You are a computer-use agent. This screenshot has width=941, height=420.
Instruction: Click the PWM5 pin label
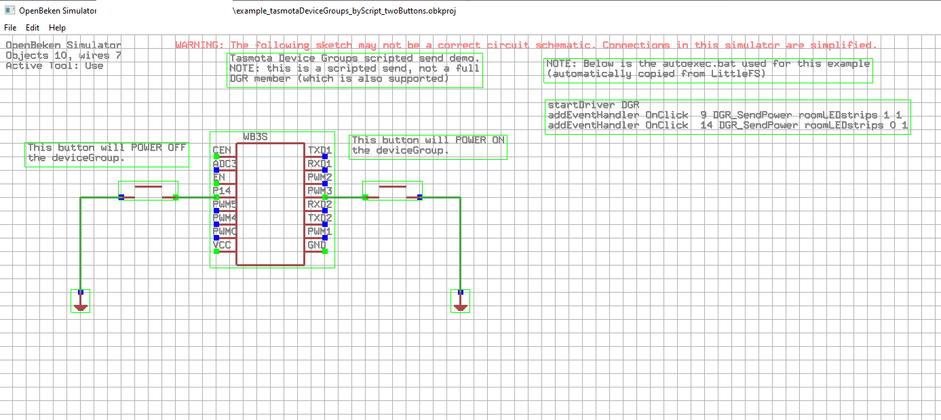pos(225,205)
